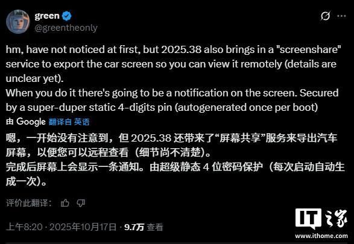Rate translation with thumbs up icon
354x244 pixels.
point(65,203)
